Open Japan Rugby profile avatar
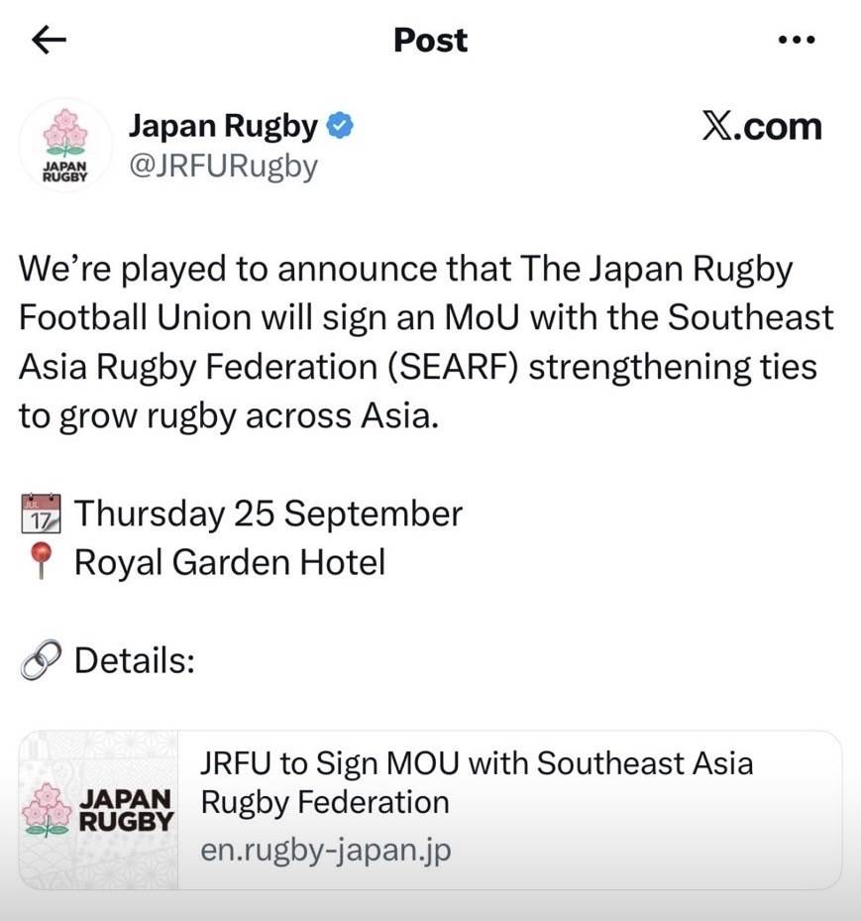The height and width of the screenshot is (921, 861). (65, 145)
